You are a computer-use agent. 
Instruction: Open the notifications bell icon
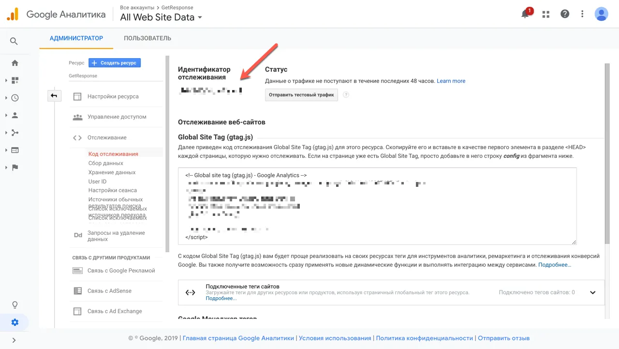525,14
